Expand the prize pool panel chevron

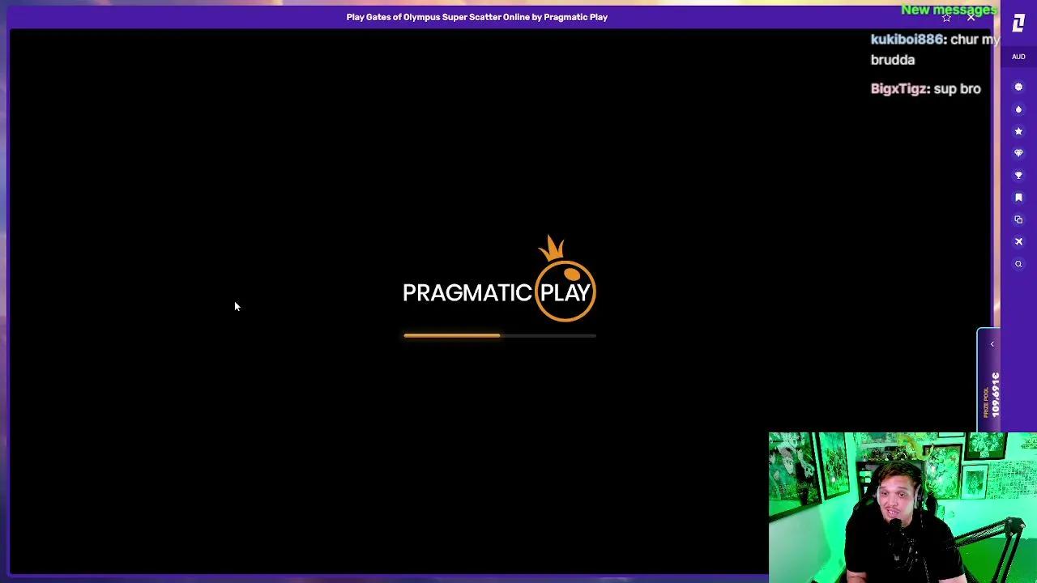(x=992, y=344)
